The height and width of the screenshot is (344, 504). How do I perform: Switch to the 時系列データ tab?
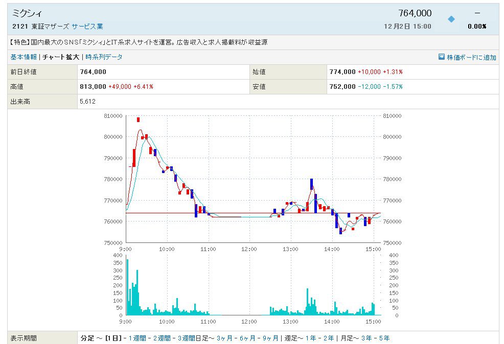click(x=104, y=57)
